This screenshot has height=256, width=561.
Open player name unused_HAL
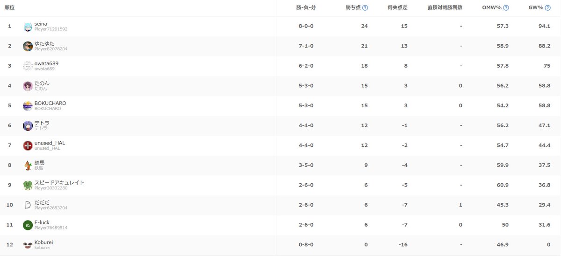tap(50, 143)
